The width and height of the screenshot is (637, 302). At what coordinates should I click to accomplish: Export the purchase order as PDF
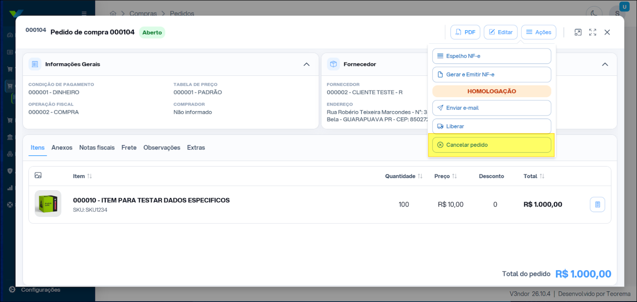[465, 32]
